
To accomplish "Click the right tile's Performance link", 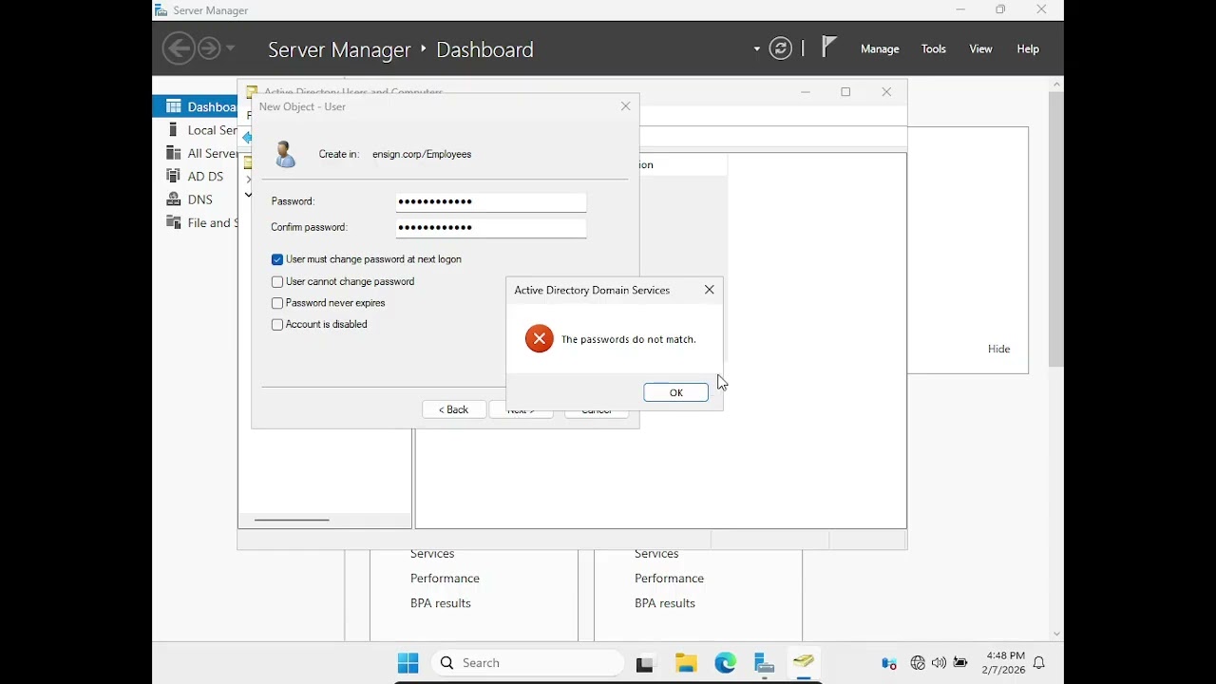I will (x=669, y=579).
